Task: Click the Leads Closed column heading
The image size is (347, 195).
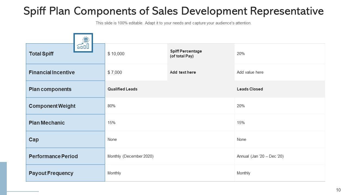Action: [x=250, y=89]
